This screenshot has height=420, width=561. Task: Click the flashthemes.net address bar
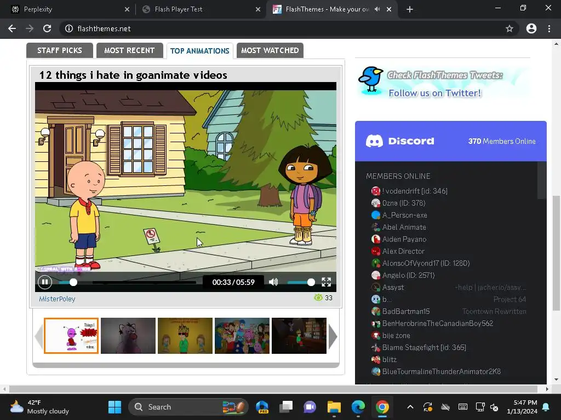coord(286,28)
